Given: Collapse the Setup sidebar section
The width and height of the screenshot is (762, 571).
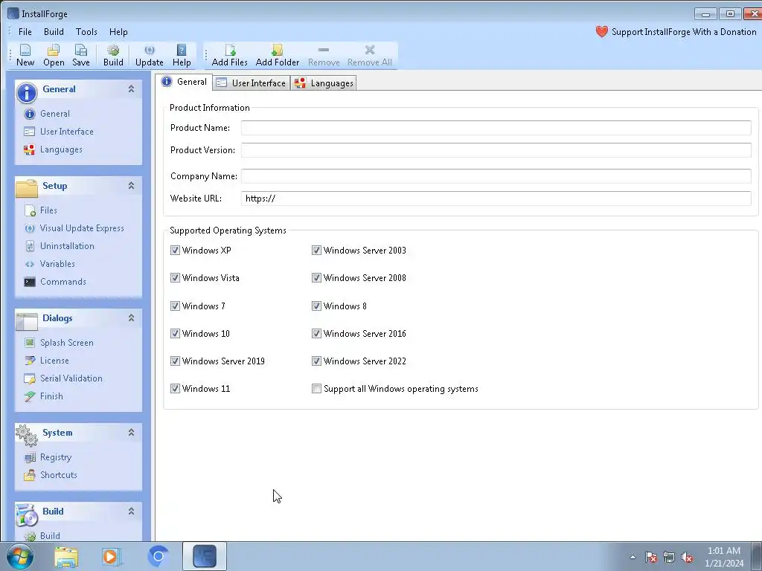Looking at the screenshot, I should [131, 185].
